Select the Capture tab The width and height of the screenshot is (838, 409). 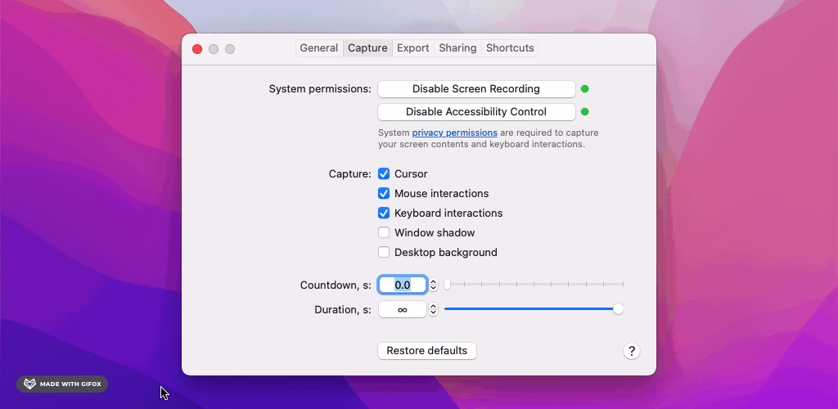367,48
